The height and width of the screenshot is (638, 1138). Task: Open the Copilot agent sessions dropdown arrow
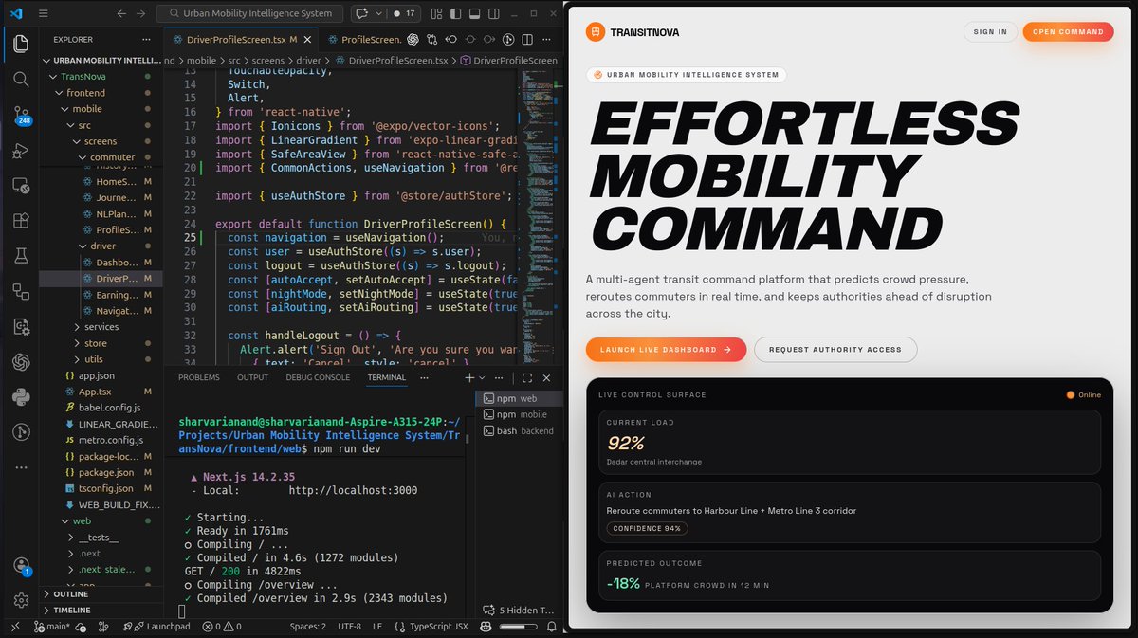378,13
